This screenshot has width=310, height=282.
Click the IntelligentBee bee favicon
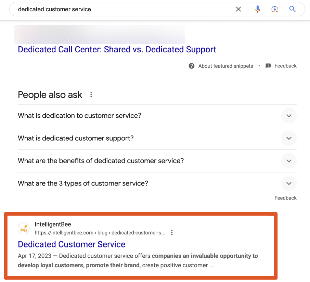pos(24,228)
